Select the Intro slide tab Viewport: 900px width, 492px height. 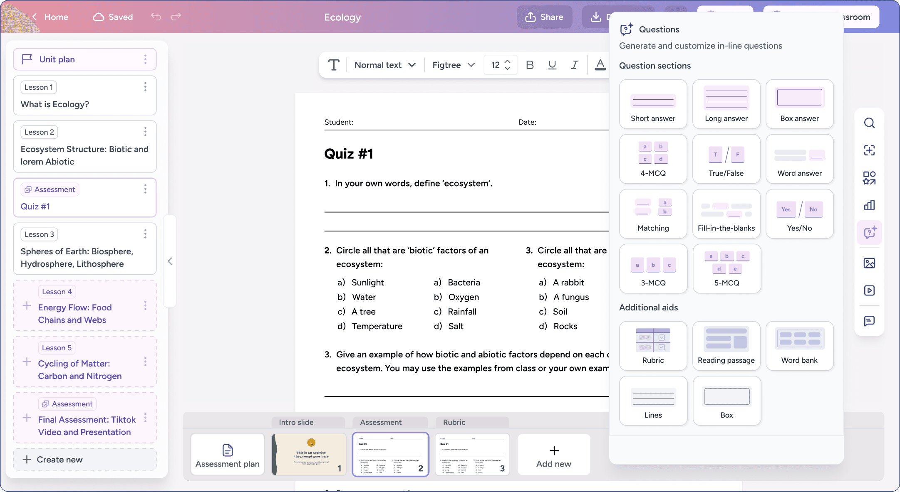296,422
